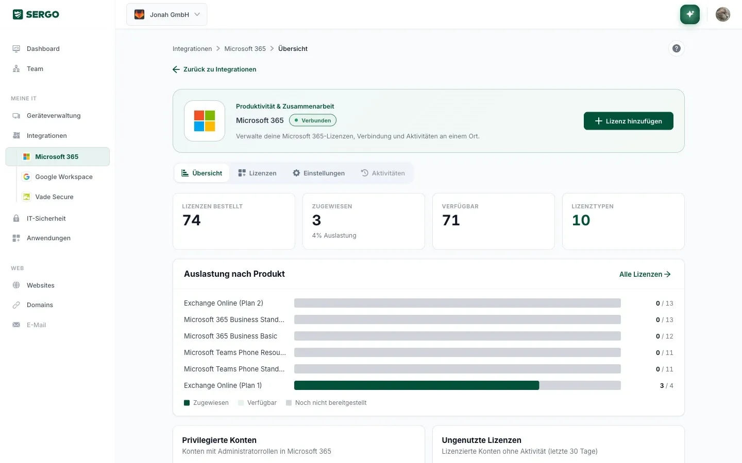Open Websites in the sidebar
The width and height of the screenshot is (742, 463).
click(x=58, y=286)
